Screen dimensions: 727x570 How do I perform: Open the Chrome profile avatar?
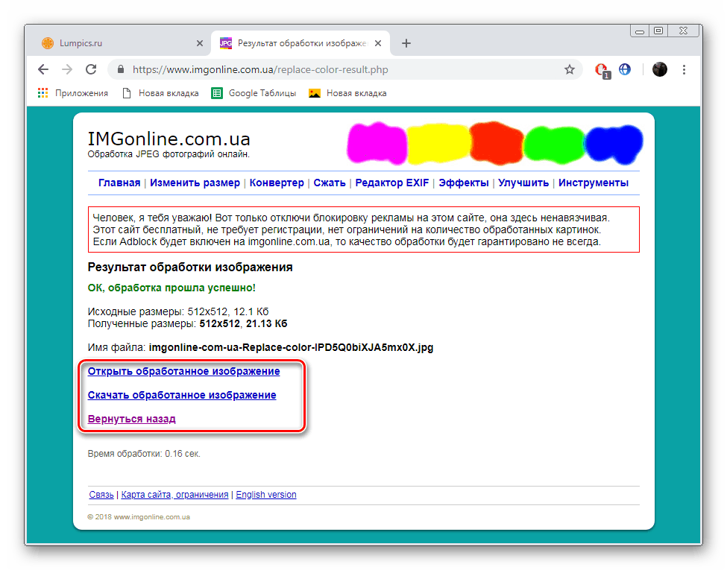659,69
